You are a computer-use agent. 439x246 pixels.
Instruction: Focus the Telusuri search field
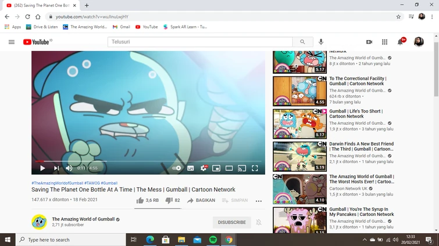200,42
